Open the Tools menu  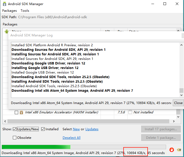(25, 11)
